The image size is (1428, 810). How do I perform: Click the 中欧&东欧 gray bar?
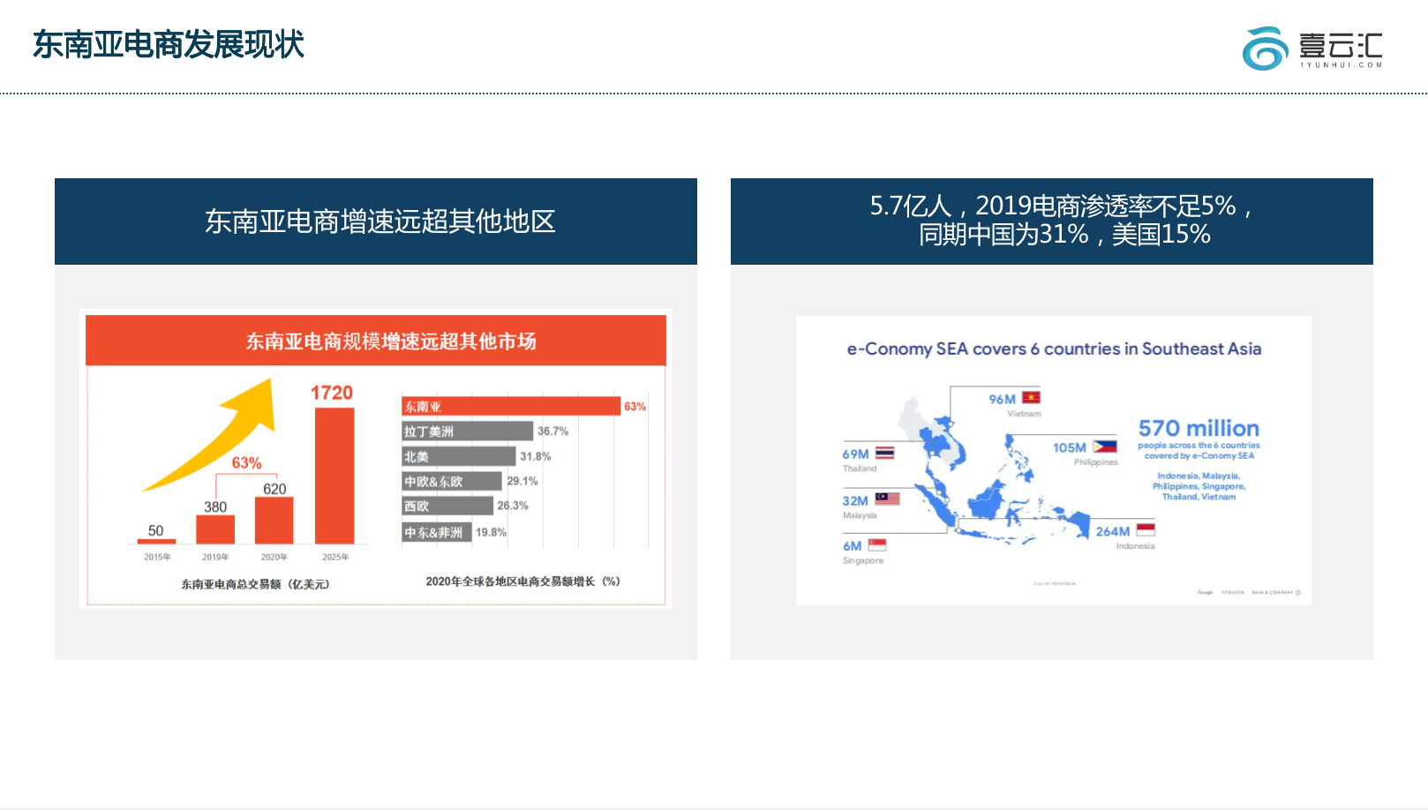tap(452, 481)
